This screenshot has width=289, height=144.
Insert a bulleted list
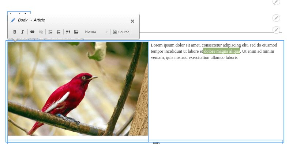click(50, 32)
